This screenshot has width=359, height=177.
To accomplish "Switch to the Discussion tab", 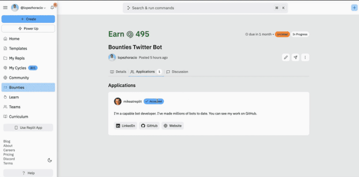I will [177, 72].
